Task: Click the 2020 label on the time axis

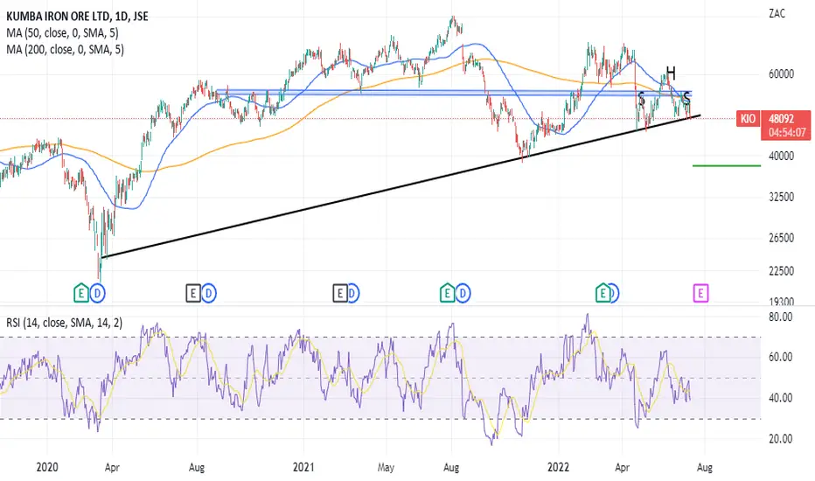Action: [46, 467]
